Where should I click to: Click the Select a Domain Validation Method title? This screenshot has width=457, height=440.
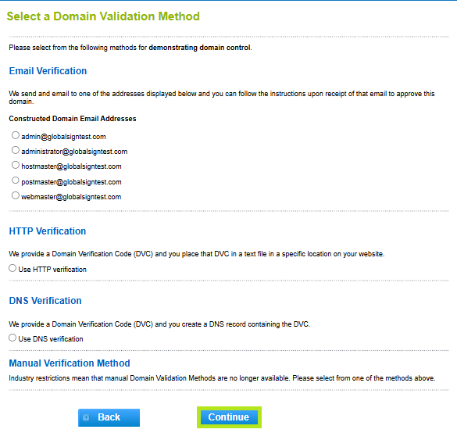[103, 16]
